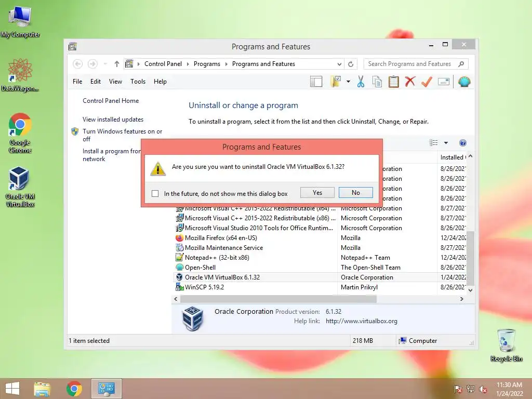This screenshot has height=399, width=532.
Task: Click the folder options toolbar icon
Action: pyautogui.click(x=336, y=82)
